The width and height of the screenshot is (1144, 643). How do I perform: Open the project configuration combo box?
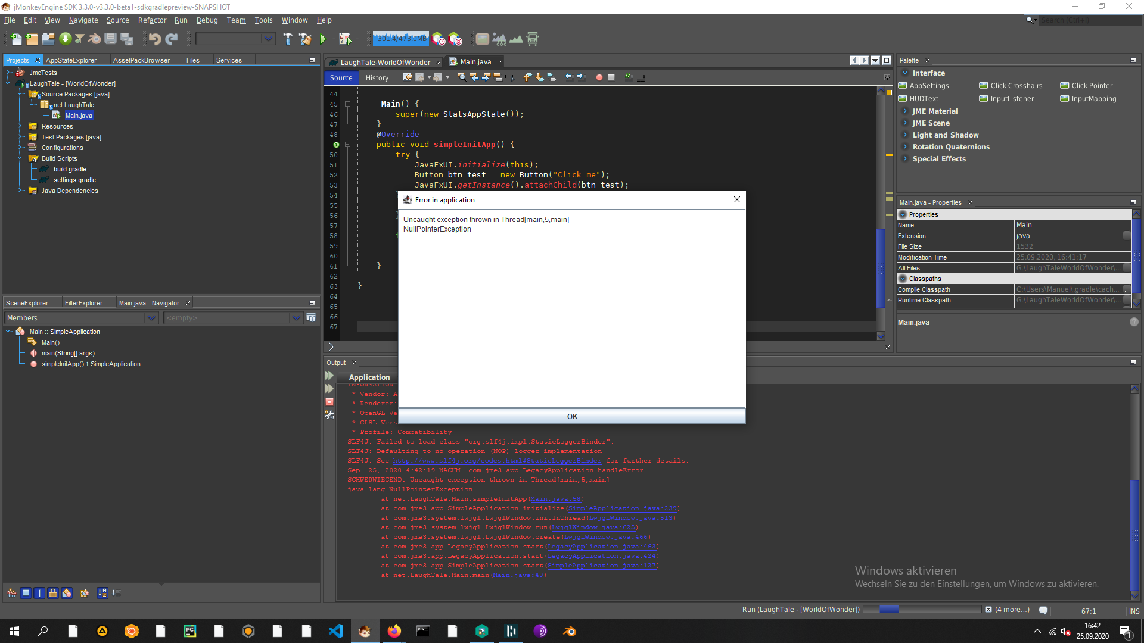click(236, 39)
